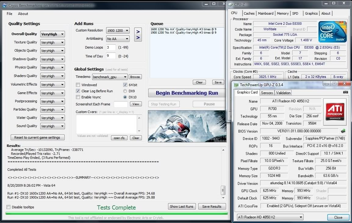
Task: Open the Overall Quality dropdown
Action: pos(52,34)
